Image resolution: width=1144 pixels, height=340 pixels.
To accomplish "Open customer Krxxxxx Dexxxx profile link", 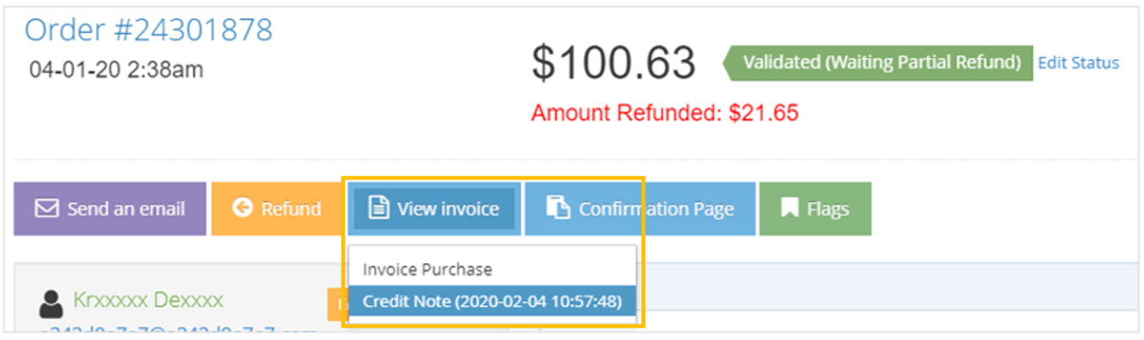I will pyautogui.click(x=148, y=300).
